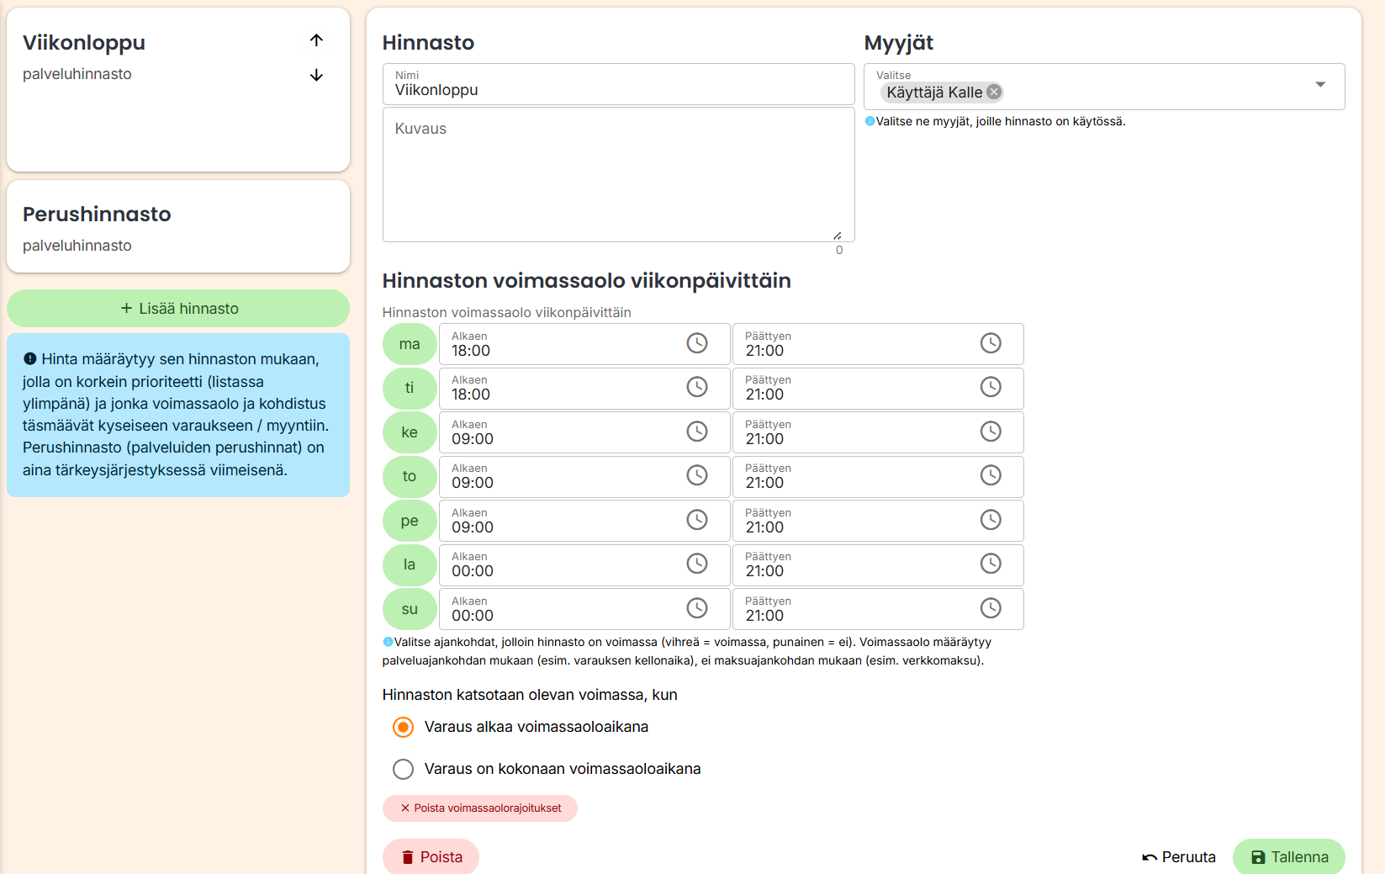
Task: Move Viikonloppu pricelist up with arrow
Action: pos(316,40)
